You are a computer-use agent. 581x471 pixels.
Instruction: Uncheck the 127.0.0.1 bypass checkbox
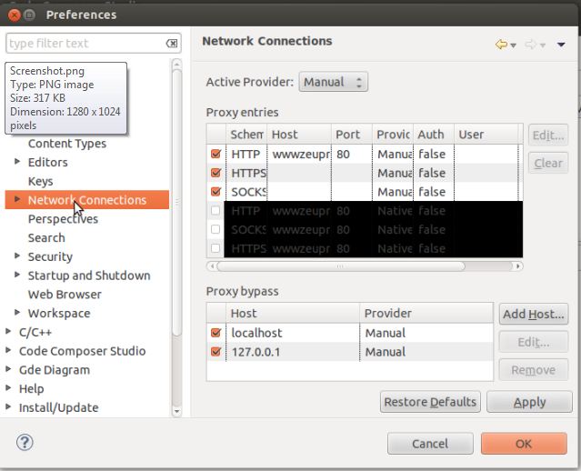tap(215, 352)
